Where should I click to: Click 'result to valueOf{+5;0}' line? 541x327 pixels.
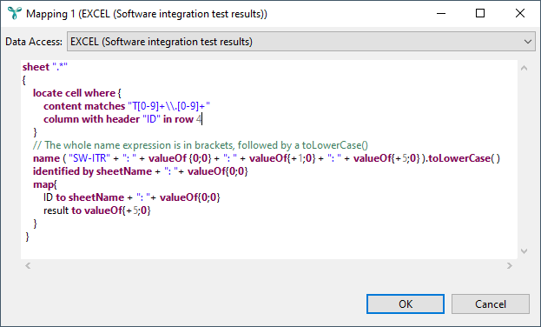[x=97, y=210]
